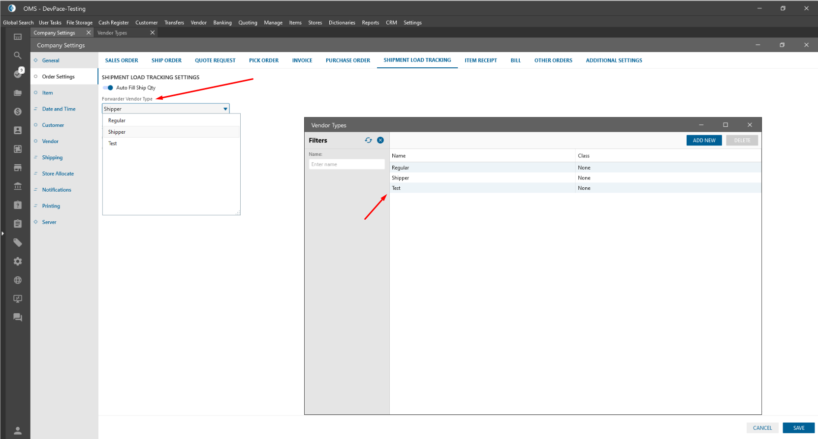This screenshot has height=439, width=818.
Task: Expand the sidebar with the small arrow
Action: pos(2,233)
